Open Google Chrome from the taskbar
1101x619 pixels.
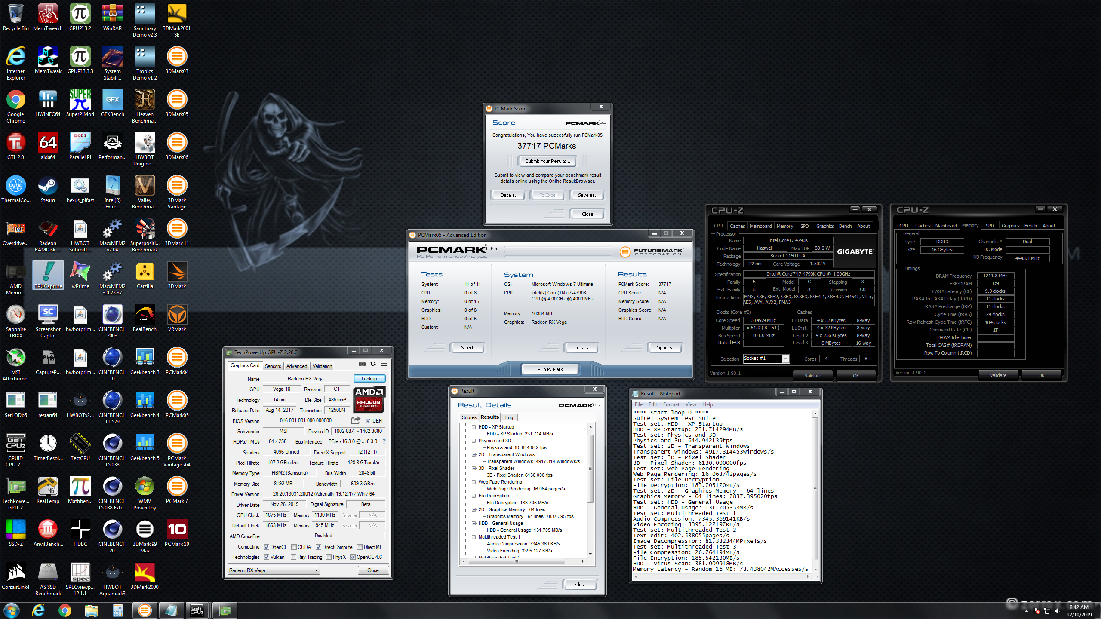coord(65,610)
